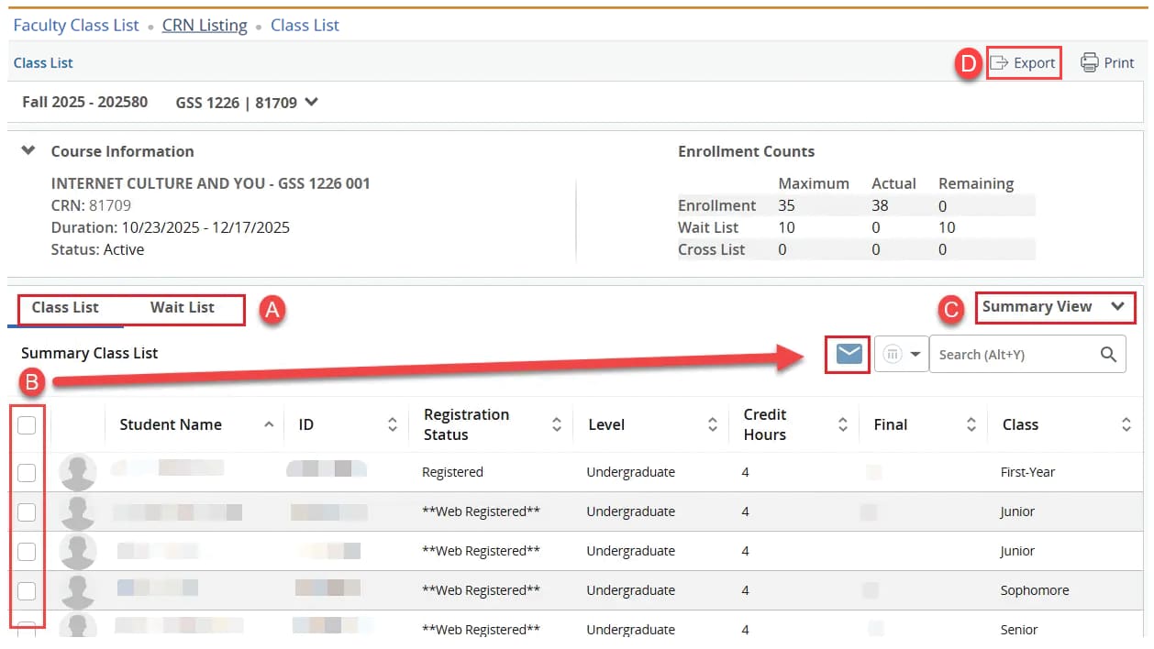Expand the GSS 1226 | 81709 course selector

pyautogui.click(x=311, y=103)
